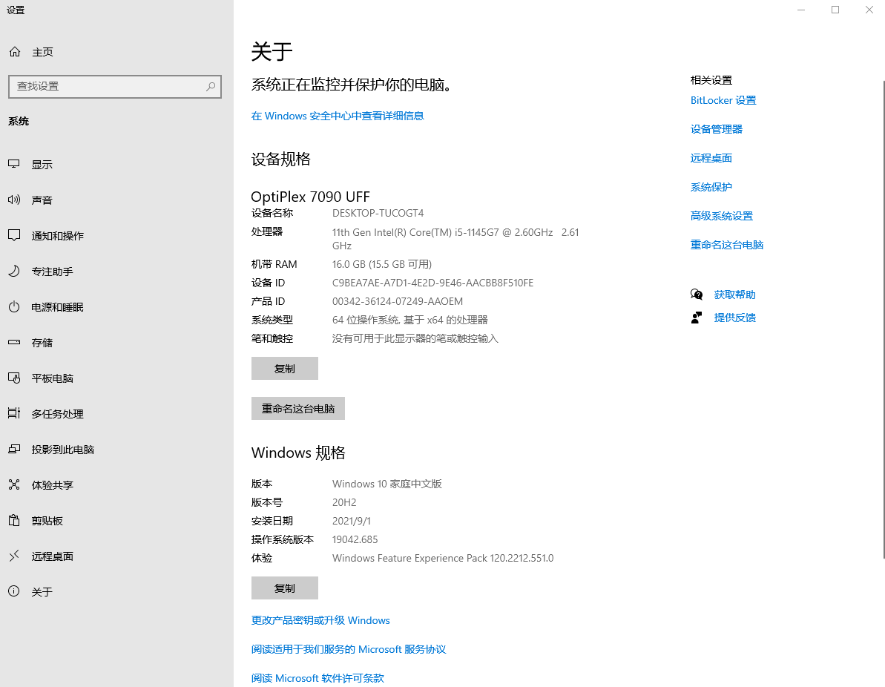The image size is (885, 687).
Task: Click the Remote Desktop icon in the sidebar
Action: tap(14, 556)
